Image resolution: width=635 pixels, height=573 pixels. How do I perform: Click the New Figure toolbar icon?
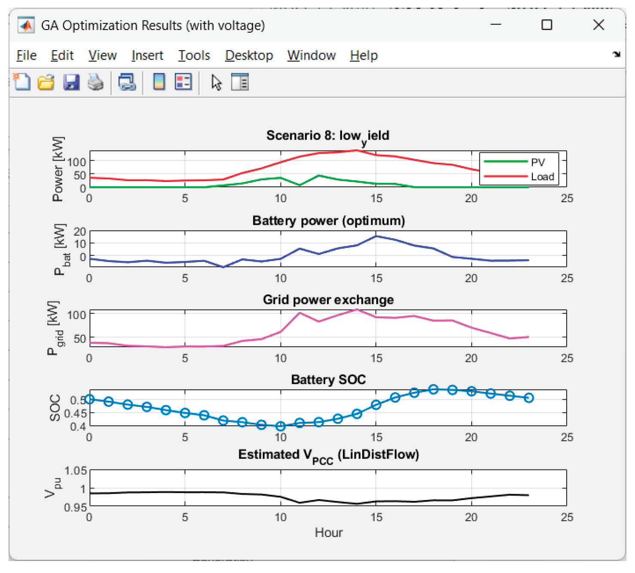coord(22,82)
